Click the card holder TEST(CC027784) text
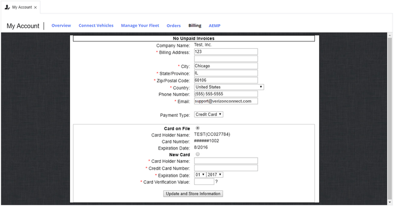 tap(212, 134)
